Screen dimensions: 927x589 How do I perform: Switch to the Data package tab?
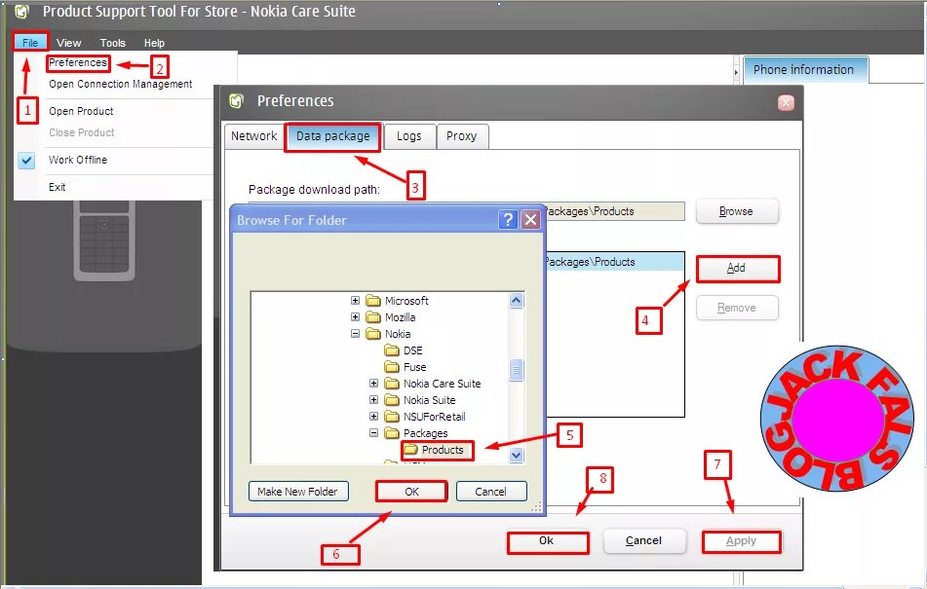(332, 136)
